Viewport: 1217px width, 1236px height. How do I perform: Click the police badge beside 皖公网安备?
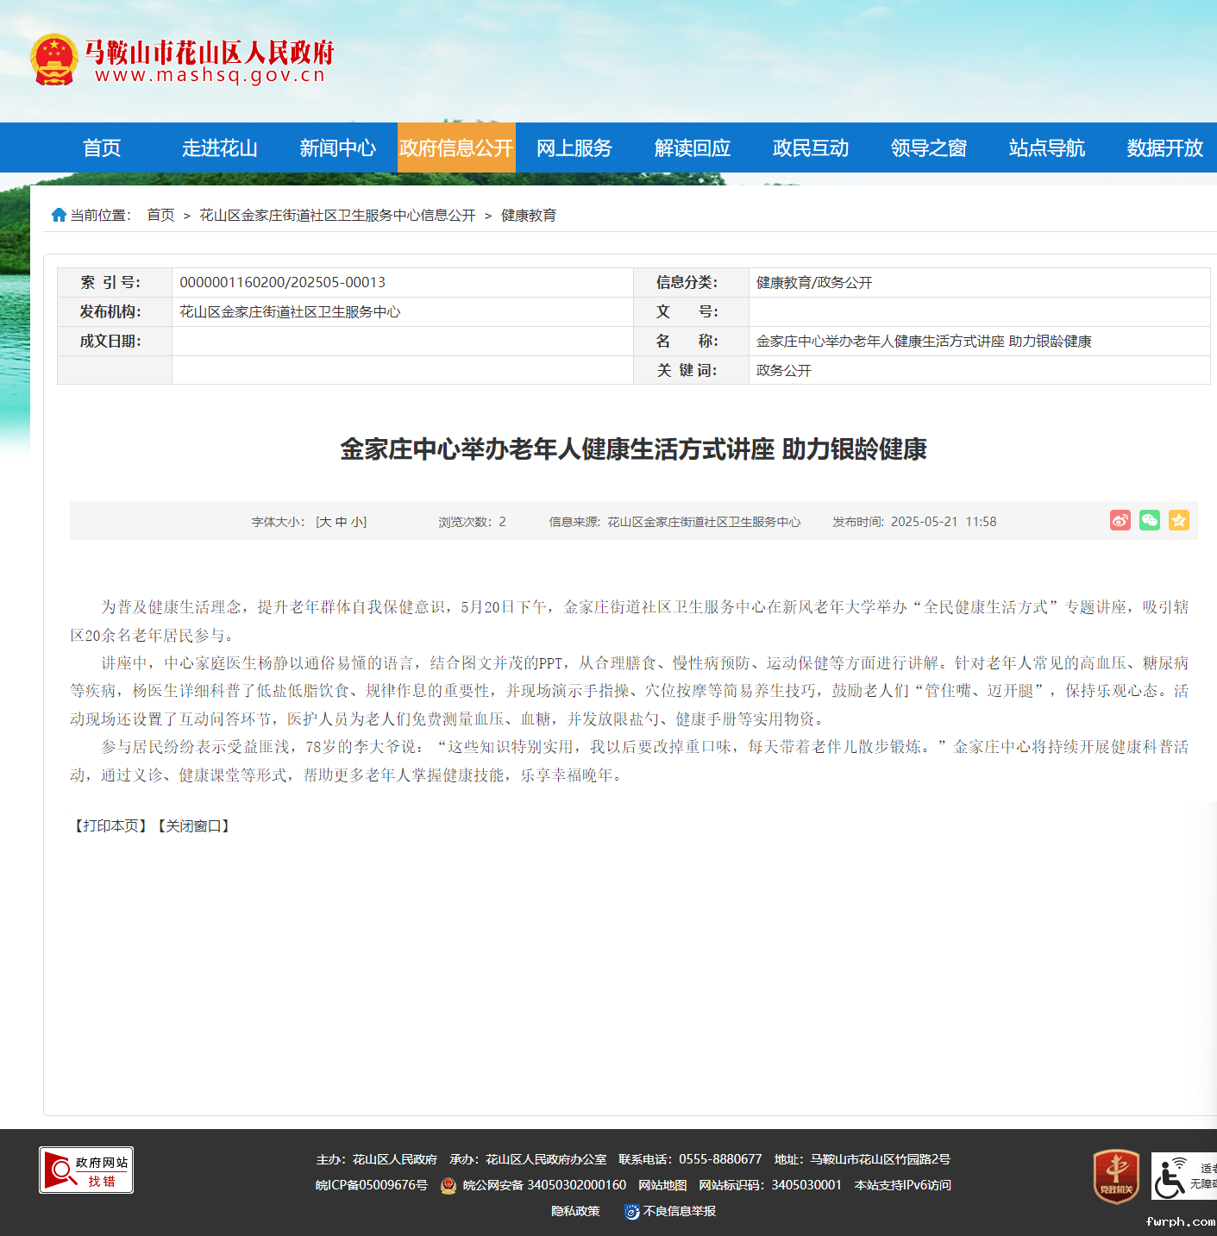tap(448, 1185)
